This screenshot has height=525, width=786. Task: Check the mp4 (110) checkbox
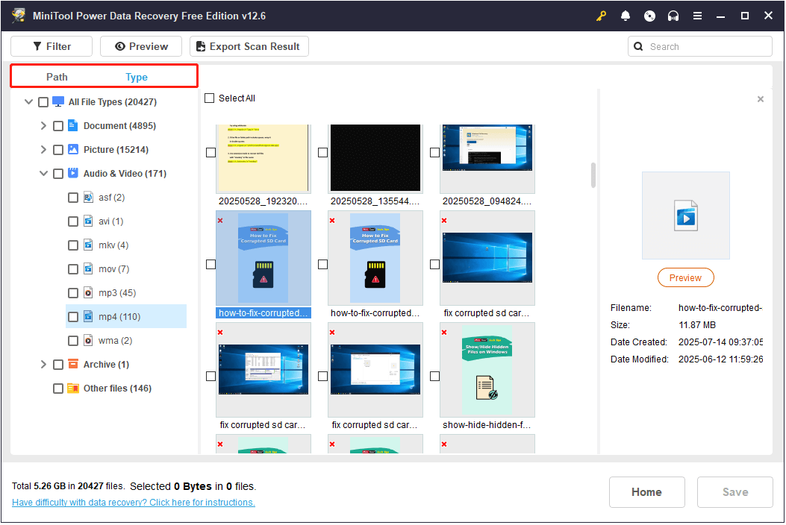(72, 316)
